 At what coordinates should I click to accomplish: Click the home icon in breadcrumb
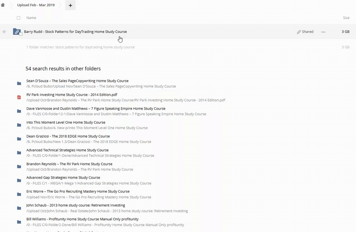pos(3,5)
